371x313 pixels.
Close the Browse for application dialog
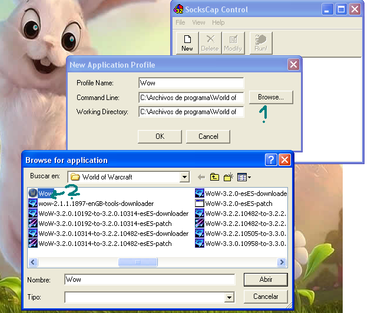284,160
